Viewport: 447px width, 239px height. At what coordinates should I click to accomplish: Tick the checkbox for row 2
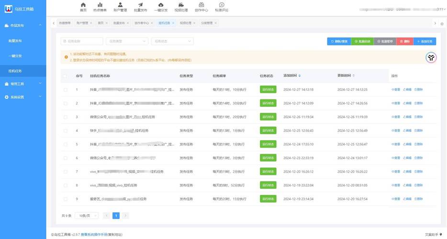tap(65, 103)
